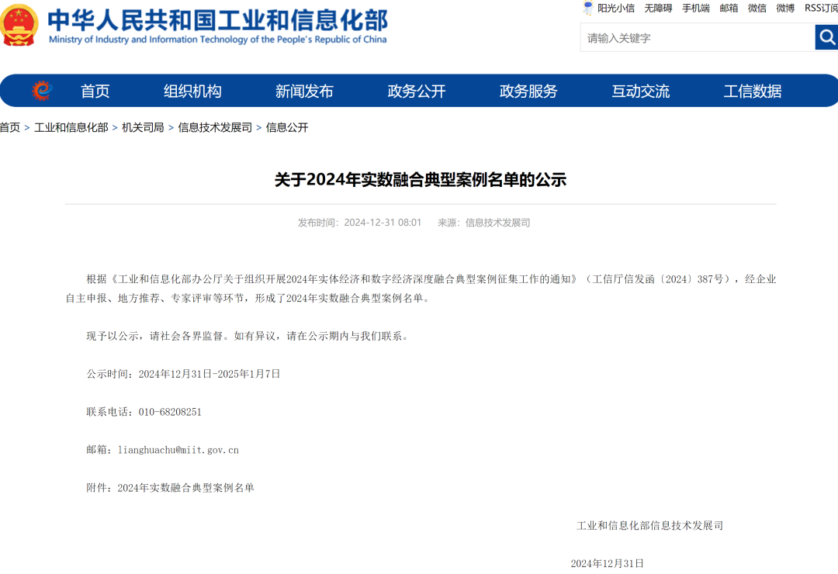This screenshot has height=574, width=838.
Task: Open the 组织机构 nav item
Action: (x=192, y=91)
